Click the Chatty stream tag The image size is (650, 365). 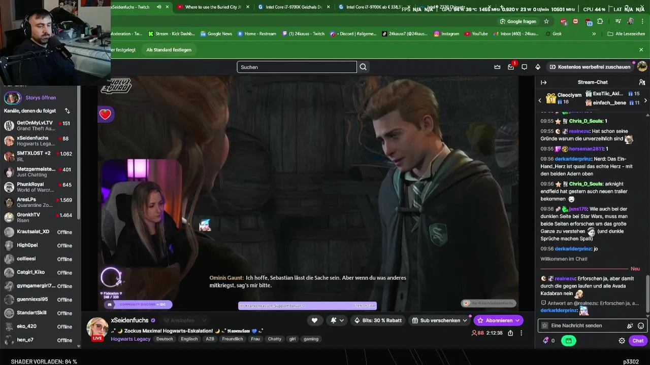(x=274, y=339)
